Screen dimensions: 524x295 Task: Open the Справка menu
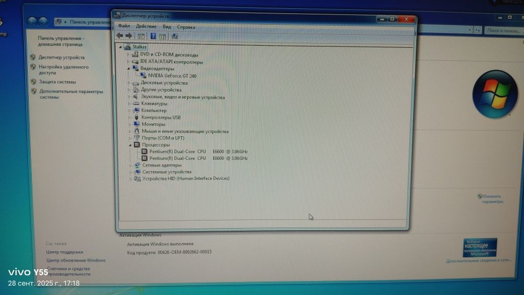coord(186,27)
